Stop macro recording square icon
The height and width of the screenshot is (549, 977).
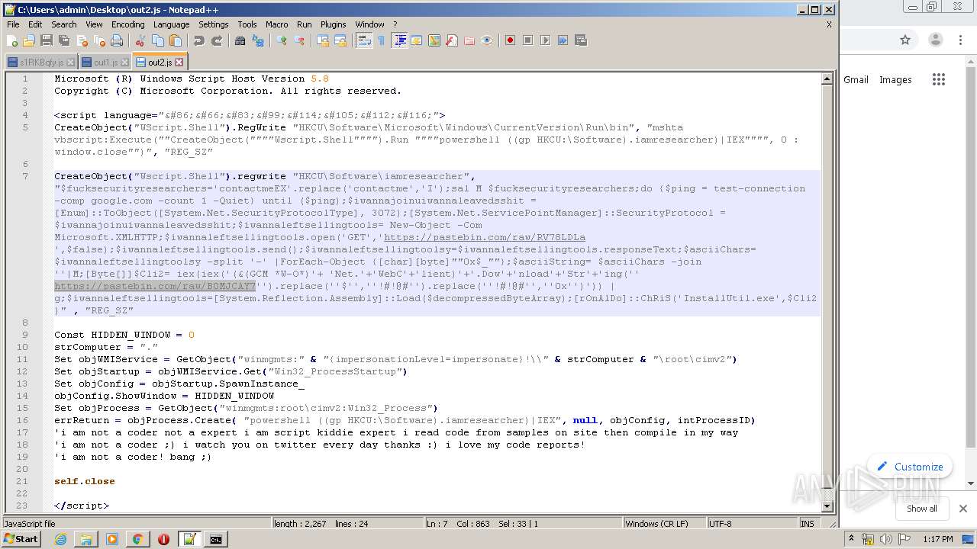point(527,40)
